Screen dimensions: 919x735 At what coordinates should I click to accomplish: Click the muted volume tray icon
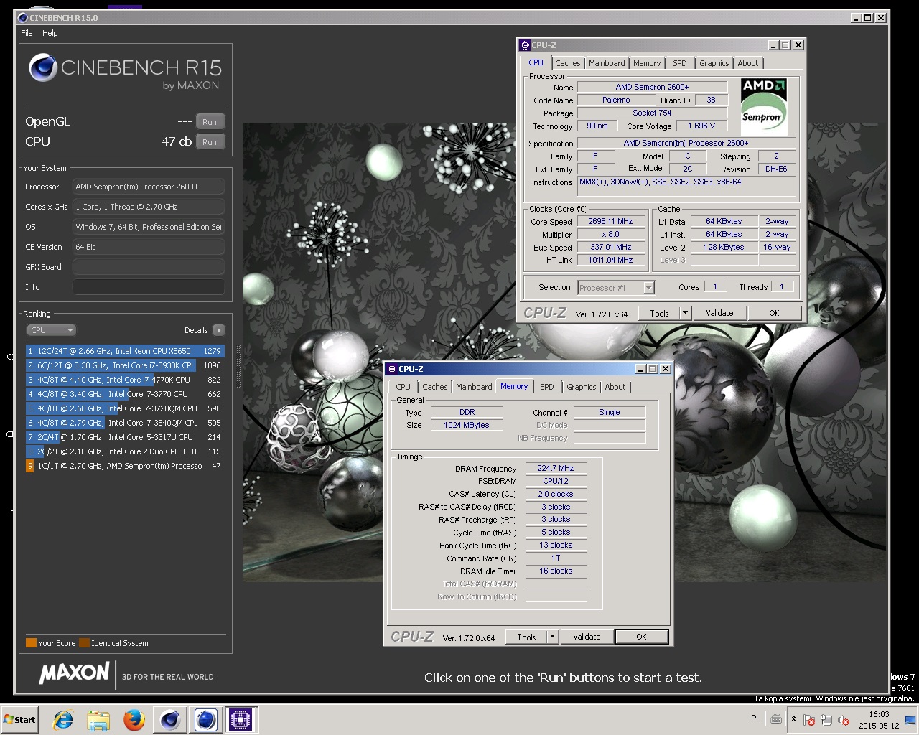tap(844, 720)
